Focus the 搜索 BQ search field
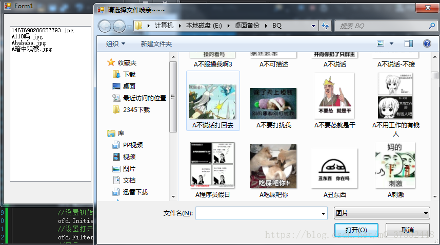 (x=386, y=26)
